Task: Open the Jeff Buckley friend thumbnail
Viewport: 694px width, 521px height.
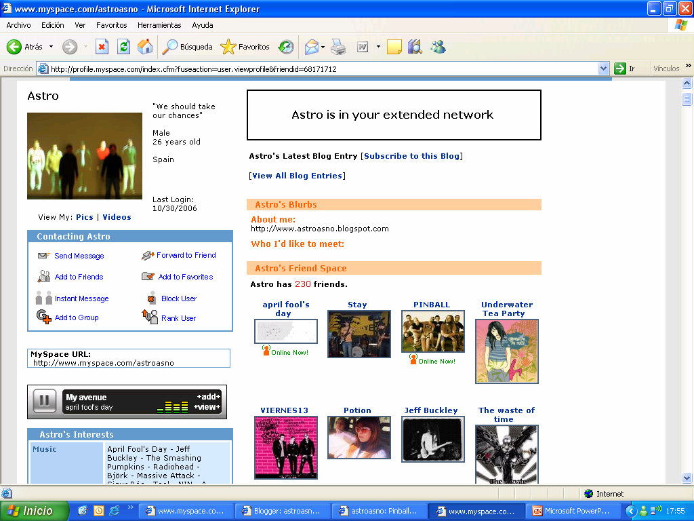Action: pyautogui.click(x=433, y=439)
